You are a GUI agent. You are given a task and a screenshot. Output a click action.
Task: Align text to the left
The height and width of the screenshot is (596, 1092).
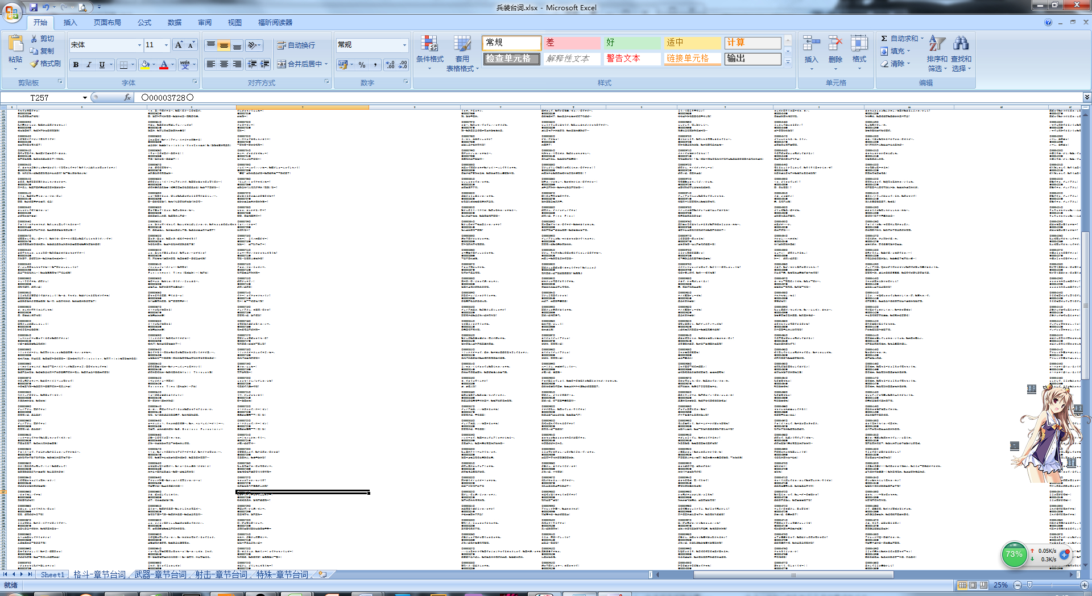pos(211,64)
